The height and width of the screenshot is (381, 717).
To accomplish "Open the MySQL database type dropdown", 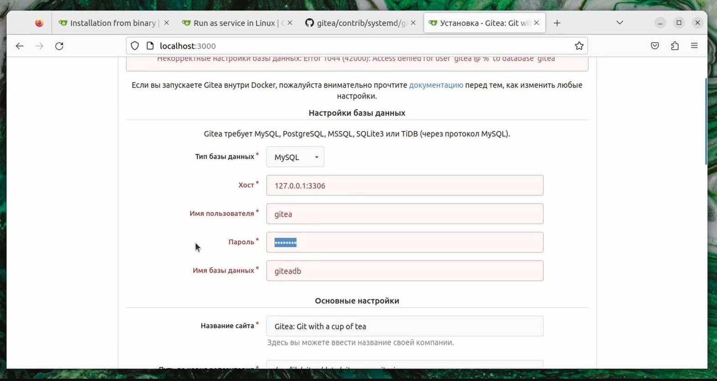I will (x=295, y=157).
